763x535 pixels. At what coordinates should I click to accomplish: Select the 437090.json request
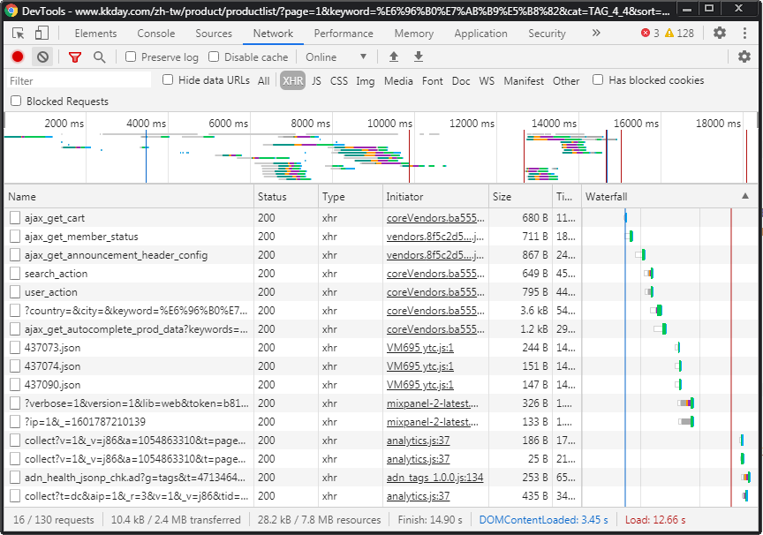click(381, 385)
